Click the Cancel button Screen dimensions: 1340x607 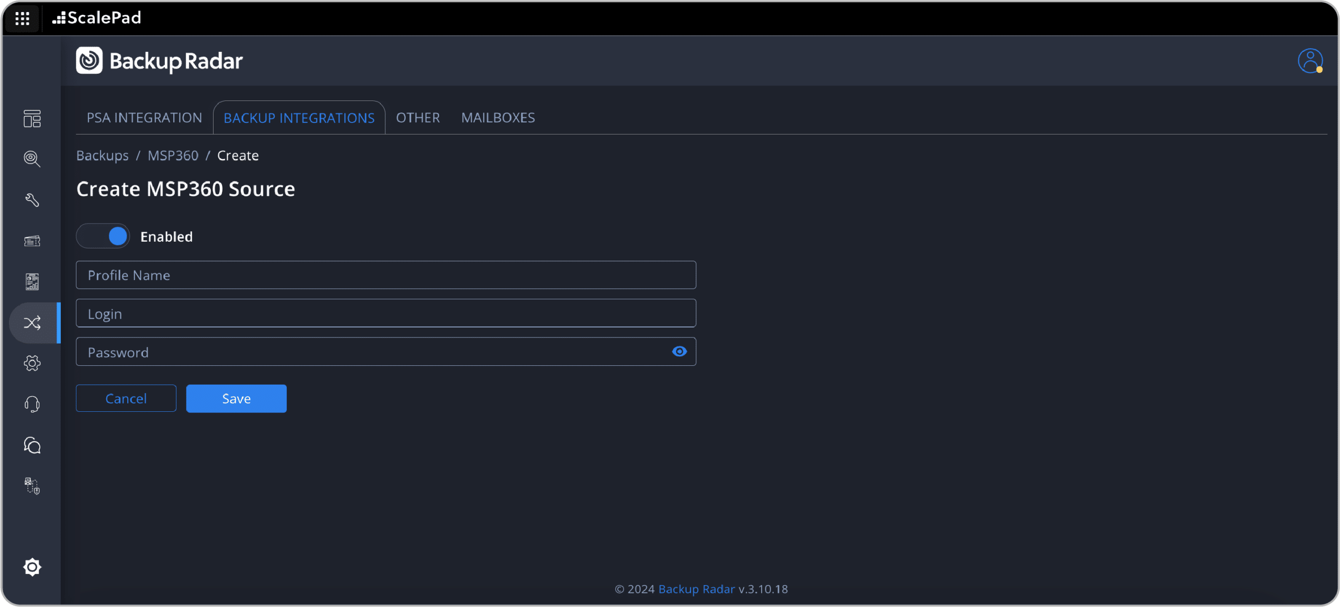pyautogui.click(x=126, y=399)
